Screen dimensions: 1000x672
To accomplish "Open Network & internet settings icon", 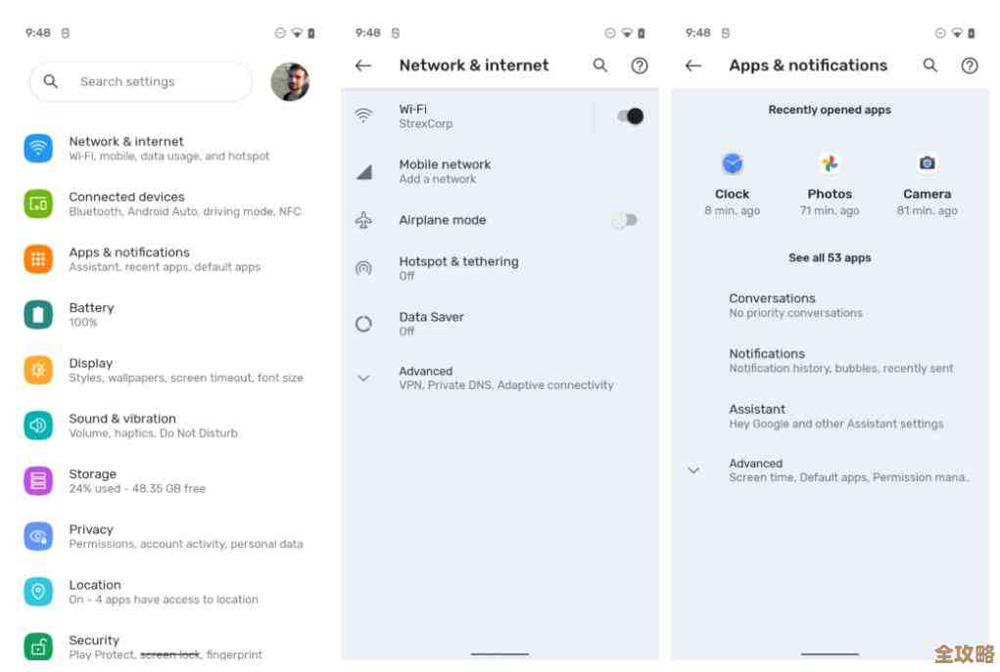I will pos(38,149).
